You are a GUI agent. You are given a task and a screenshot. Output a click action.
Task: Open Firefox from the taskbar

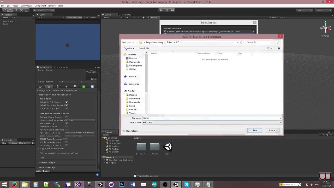14,185
